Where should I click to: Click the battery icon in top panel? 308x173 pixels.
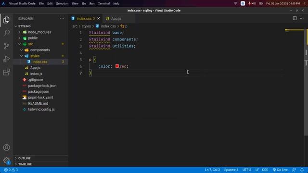[x=261, y=3]
